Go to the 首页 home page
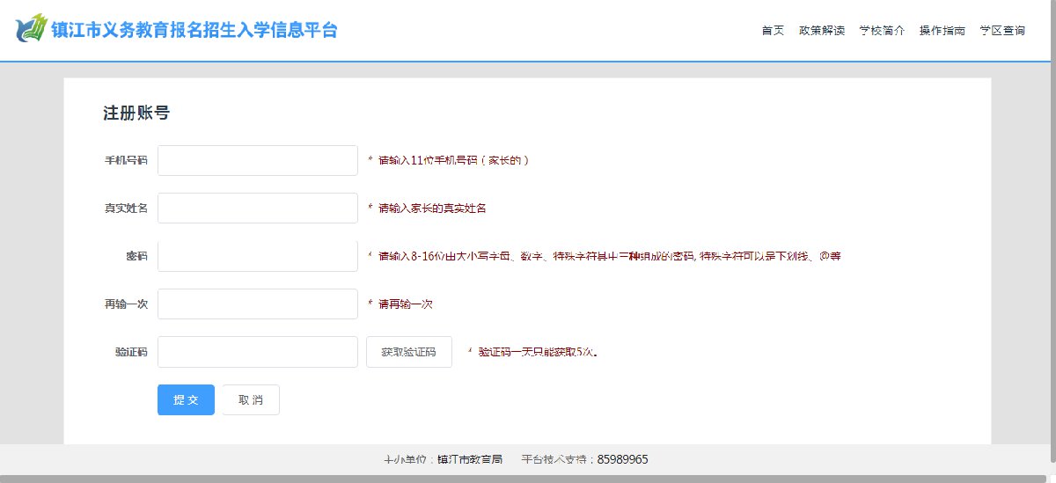Screen dimensions: 1056x483 click(773, 30)
